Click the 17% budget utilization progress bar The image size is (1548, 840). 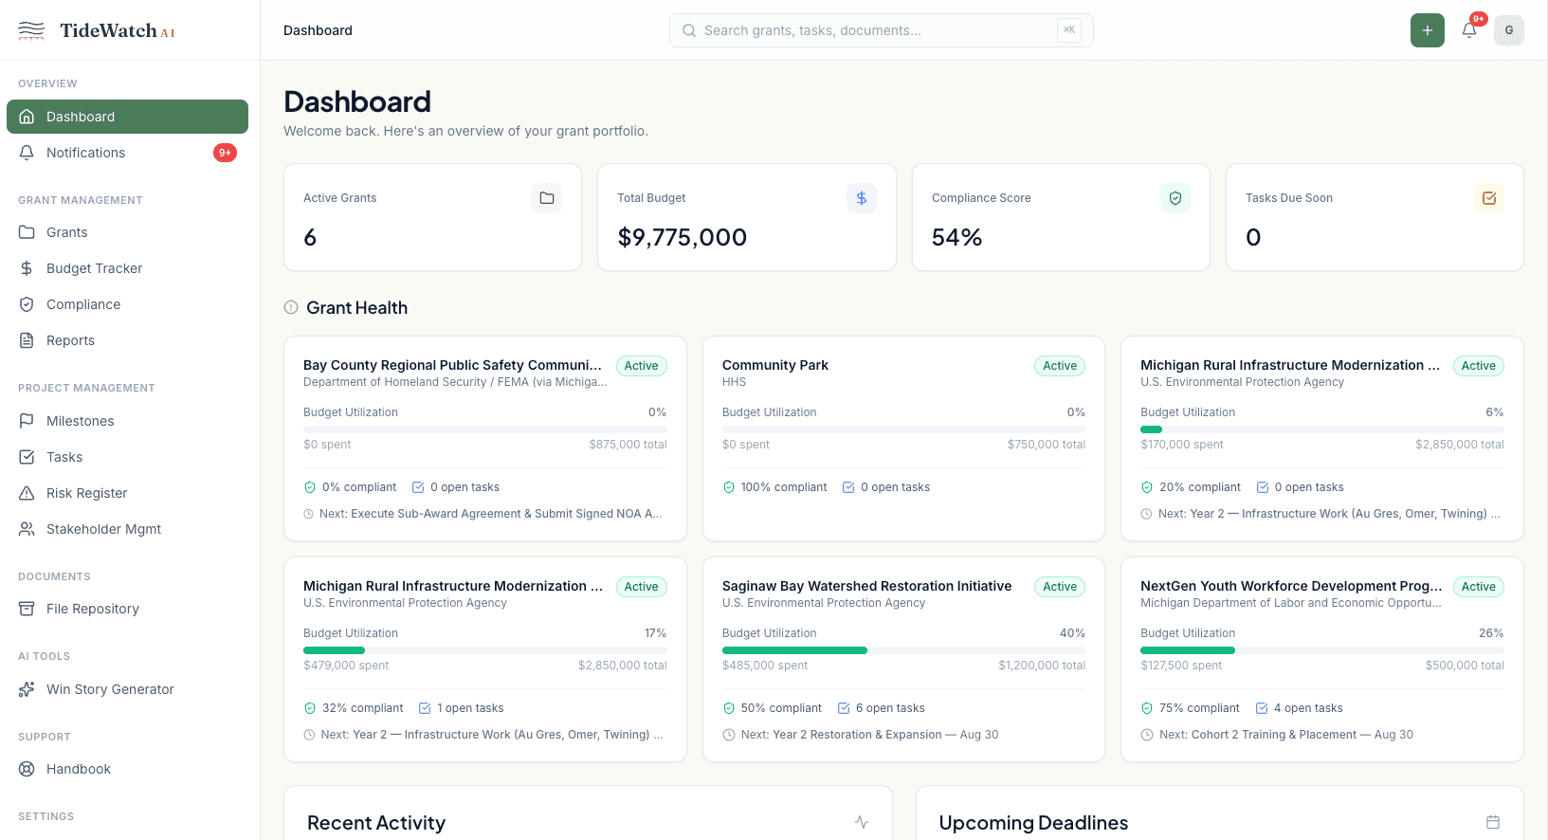point(485,650)
